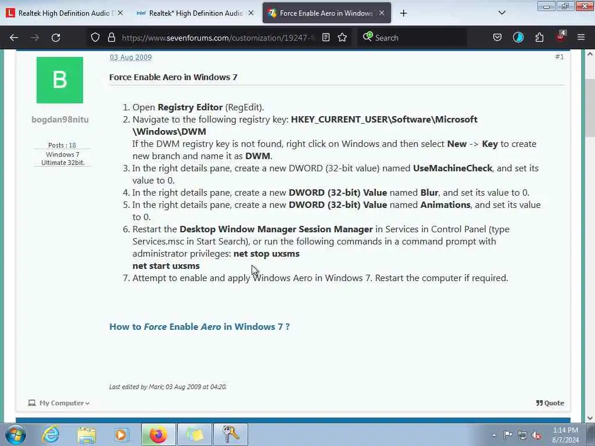Click the page scroll down arrow
The height and width of the screenshot is (446, 595).
tap(590, 418)
